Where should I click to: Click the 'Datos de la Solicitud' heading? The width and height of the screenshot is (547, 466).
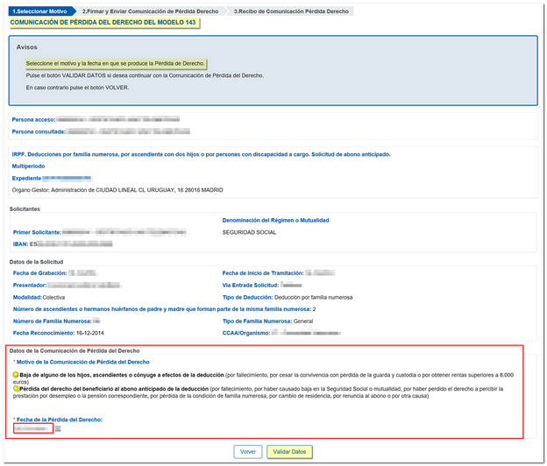38,263
